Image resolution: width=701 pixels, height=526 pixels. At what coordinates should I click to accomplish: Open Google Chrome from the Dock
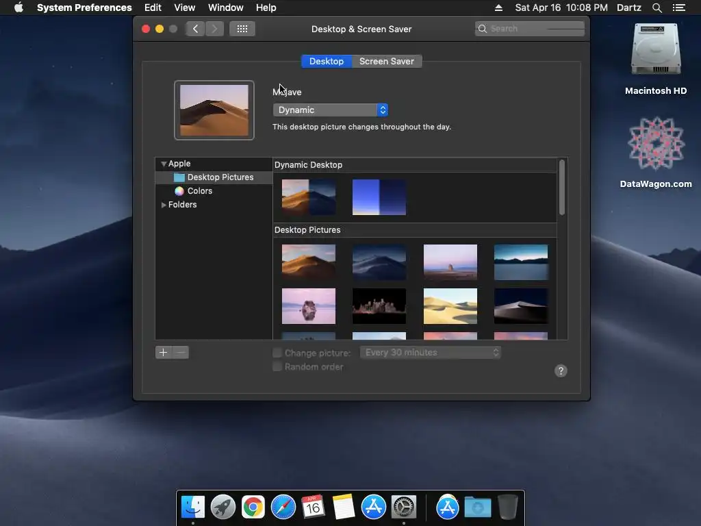pos(253,507)
